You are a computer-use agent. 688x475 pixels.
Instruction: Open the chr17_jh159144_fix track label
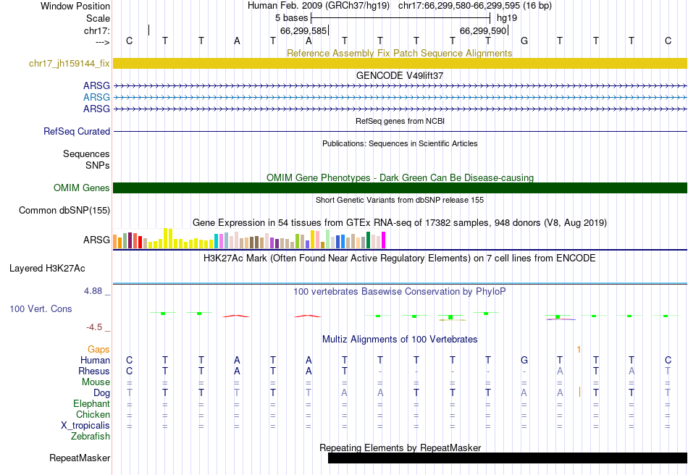[x=70, y=64]
